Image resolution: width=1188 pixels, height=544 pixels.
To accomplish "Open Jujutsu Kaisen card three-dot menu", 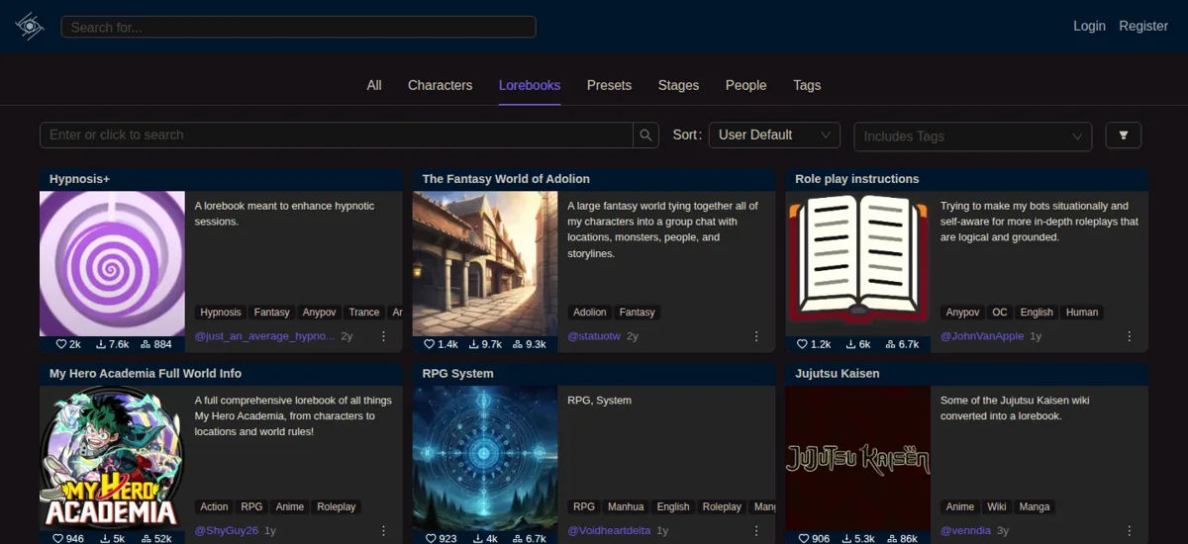I will 1130,530.
